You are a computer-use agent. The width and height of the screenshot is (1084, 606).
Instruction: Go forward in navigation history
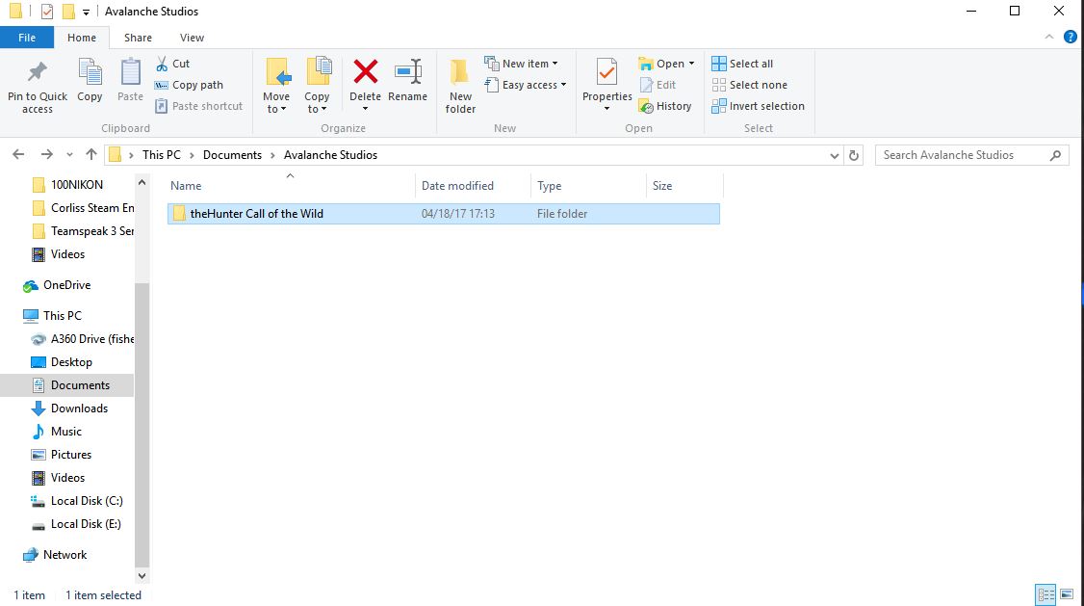(x=46, y=155)
